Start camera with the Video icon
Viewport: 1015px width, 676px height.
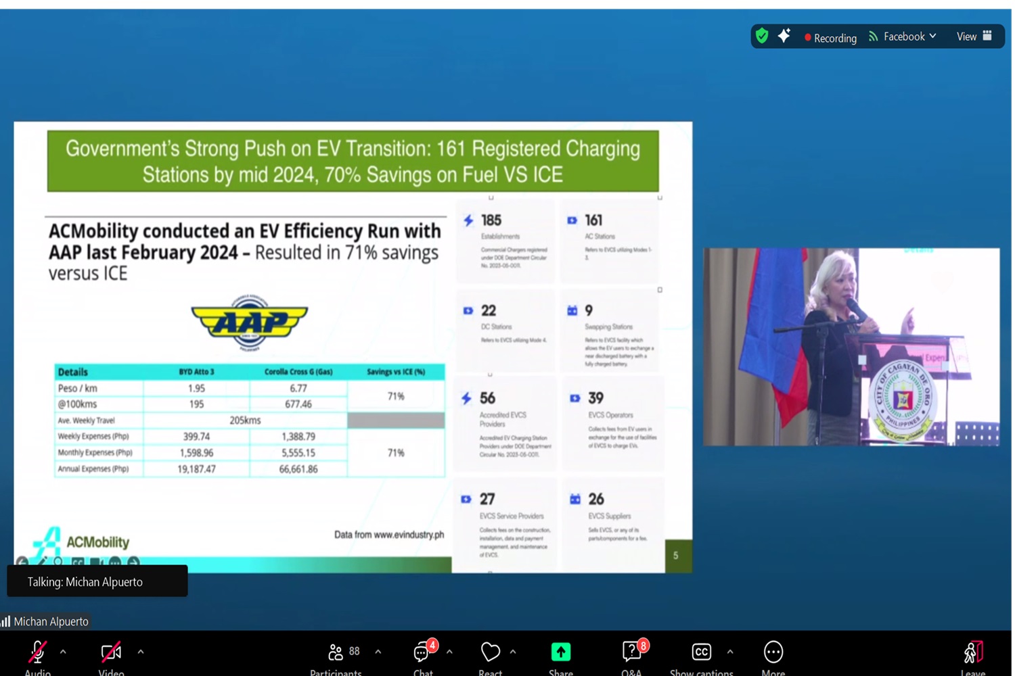[111, 652]
